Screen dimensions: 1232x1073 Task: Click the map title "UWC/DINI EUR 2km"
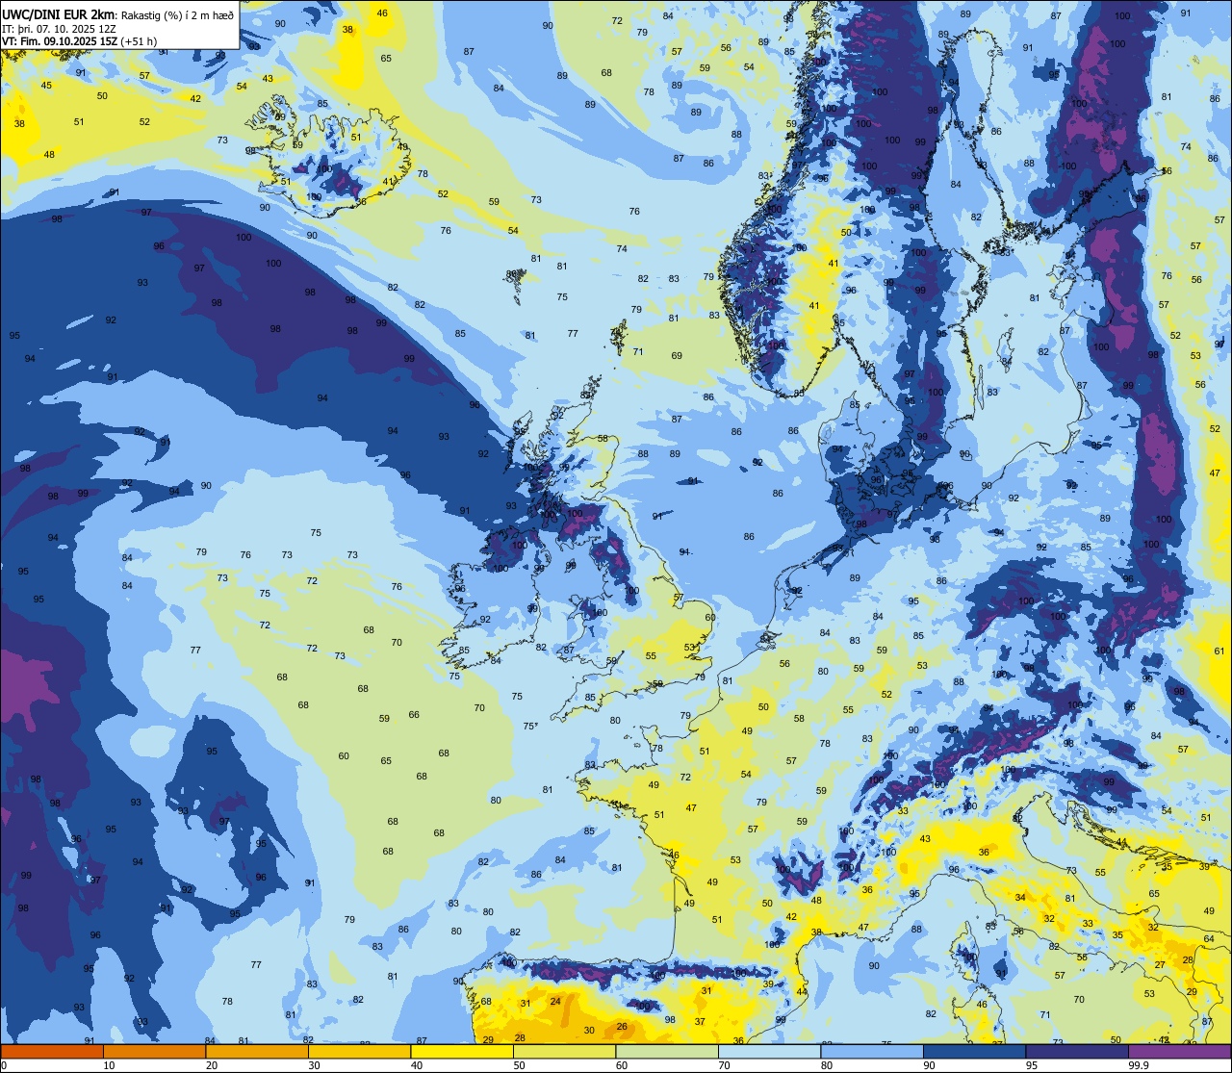point(59,13)
